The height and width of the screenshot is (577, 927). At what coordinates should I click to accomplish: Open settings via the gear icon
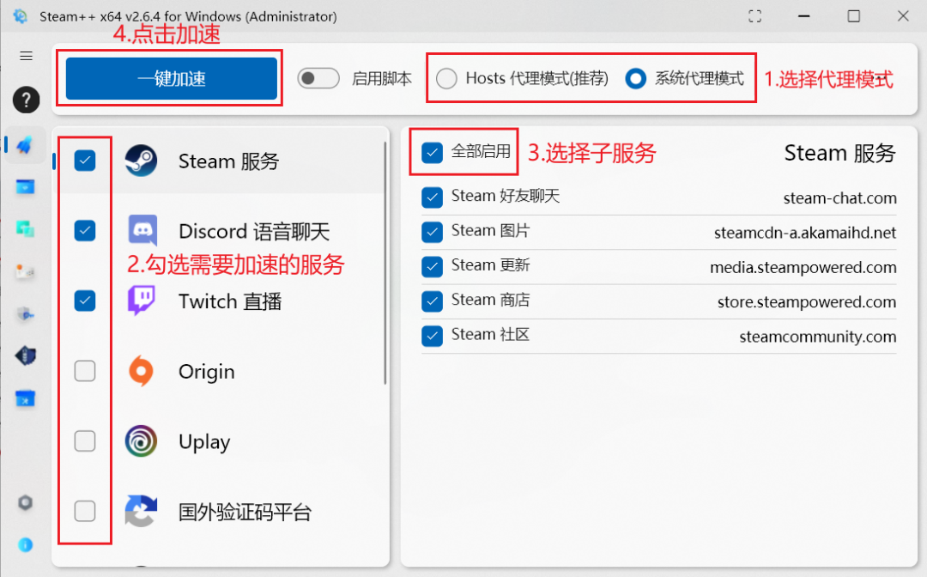[25, 502]
